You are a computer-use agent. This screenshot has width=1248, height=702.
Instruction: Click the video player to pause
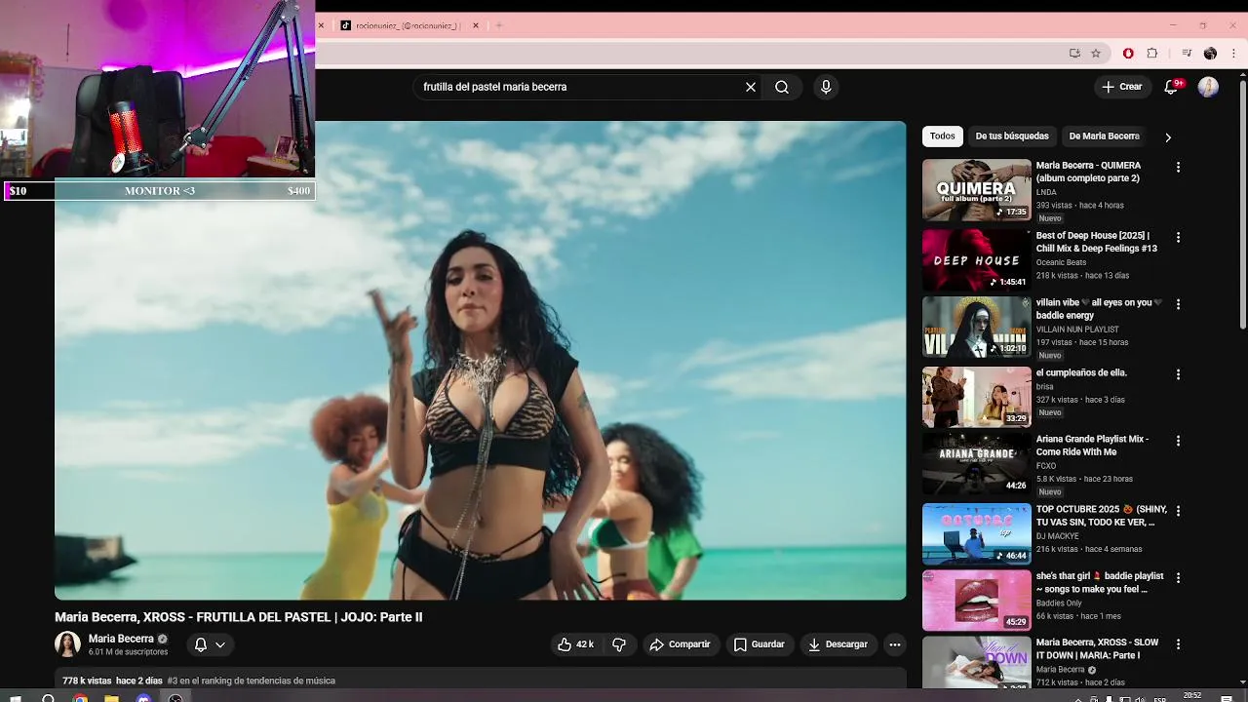[480, 360]
